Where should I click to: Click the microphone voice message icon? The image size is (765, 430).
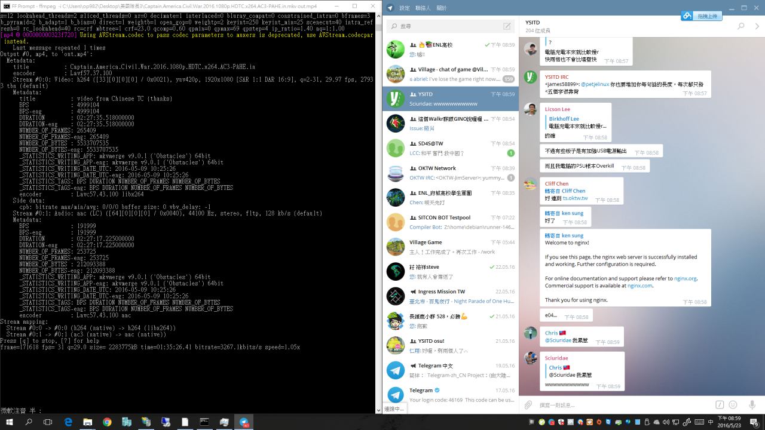[x=752, y=405]
